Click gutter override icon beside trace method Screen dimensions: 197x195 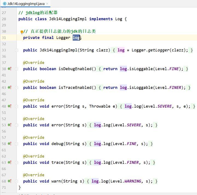(10, 162)
